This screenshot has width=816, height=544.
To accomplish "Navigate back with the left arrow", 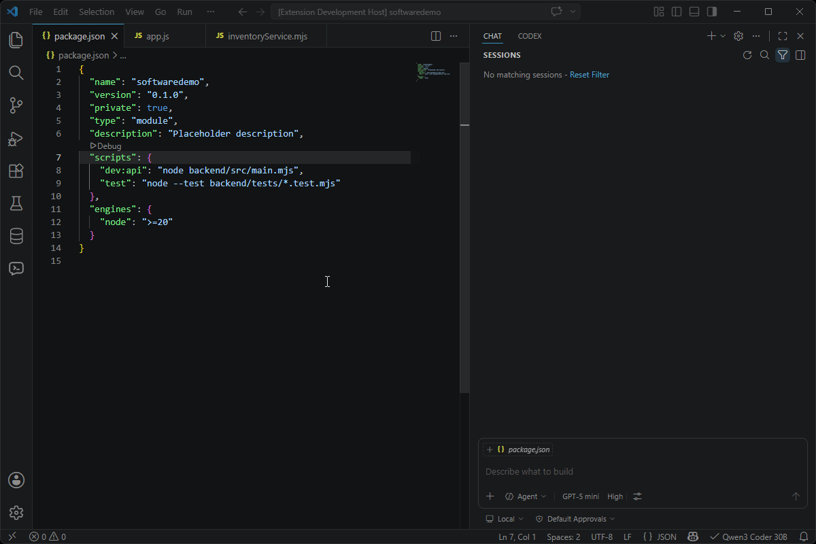I will [x=243, y=12].
